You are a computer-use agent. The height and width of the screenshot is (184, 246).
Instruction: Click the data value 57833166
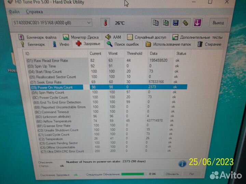point(156,82)
